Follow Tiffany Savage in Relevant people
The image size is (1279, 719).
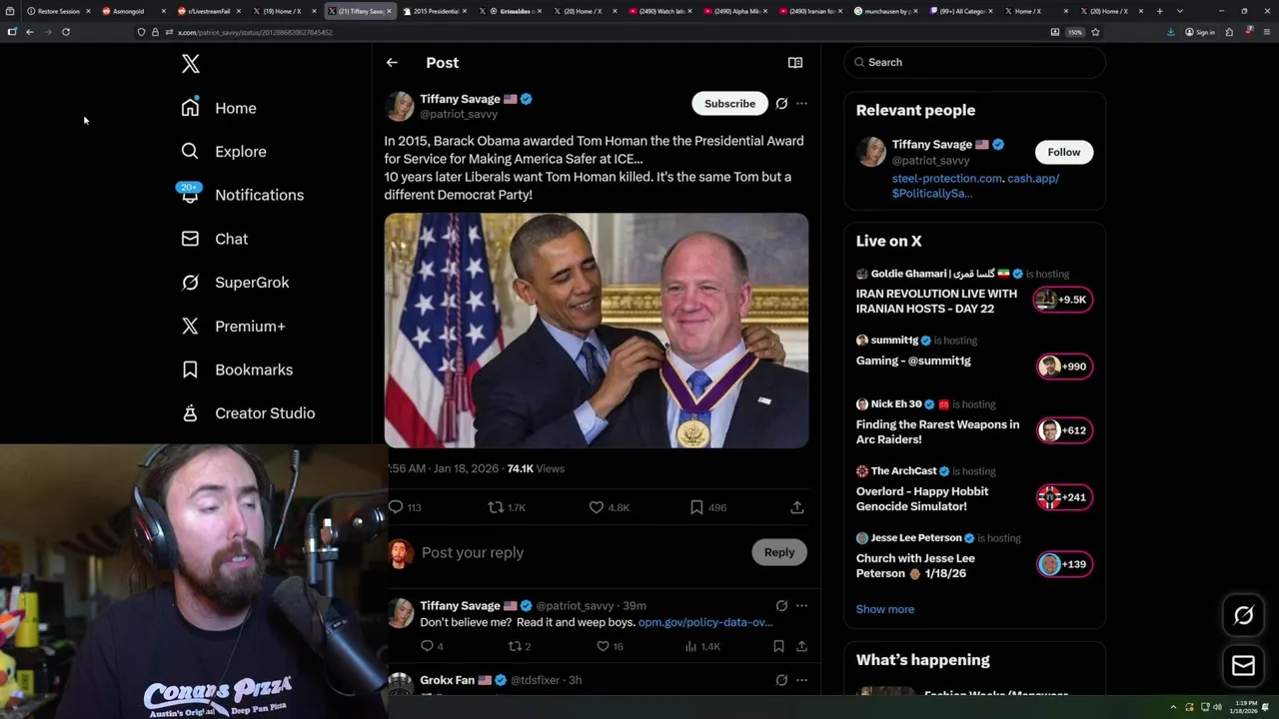(1063, 152)
